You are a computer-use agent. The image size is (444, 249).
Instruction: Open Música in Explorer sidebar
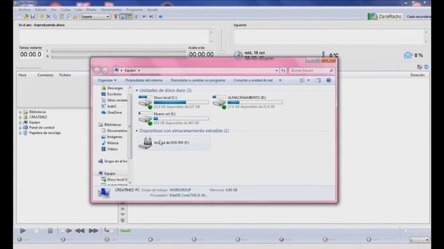click(112, 143)
